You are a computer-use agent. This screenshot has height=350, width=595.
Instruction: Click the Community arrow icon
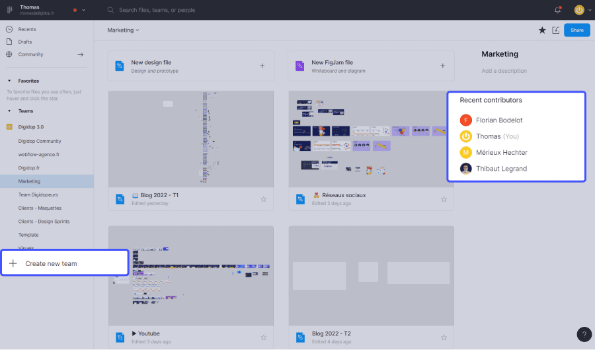click(x=81, y=54)
